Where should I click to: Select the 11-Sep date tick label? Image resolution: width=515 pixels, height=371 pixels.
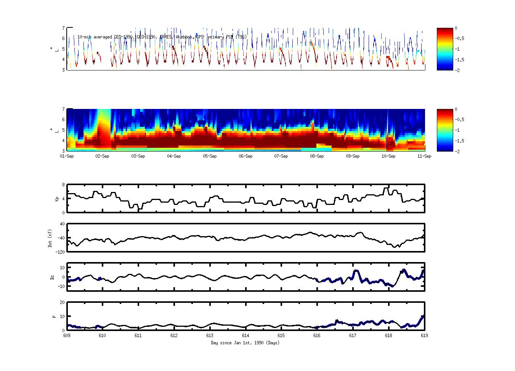point(424,156)
